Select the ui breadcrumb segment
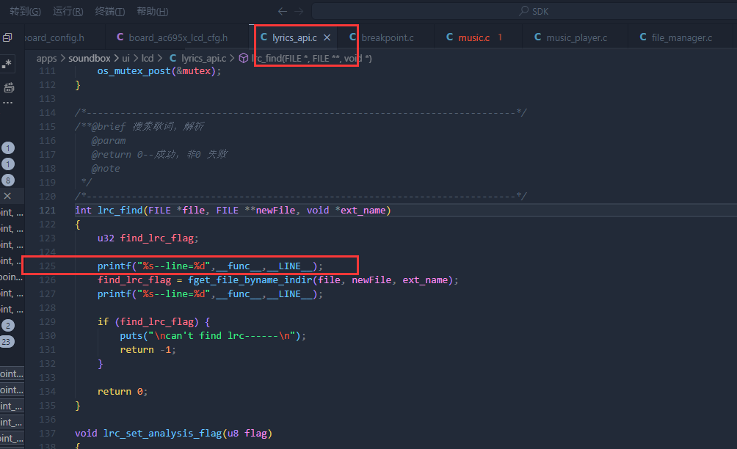The width and height of the screenshot is (737, 449). tap(126, 58)
